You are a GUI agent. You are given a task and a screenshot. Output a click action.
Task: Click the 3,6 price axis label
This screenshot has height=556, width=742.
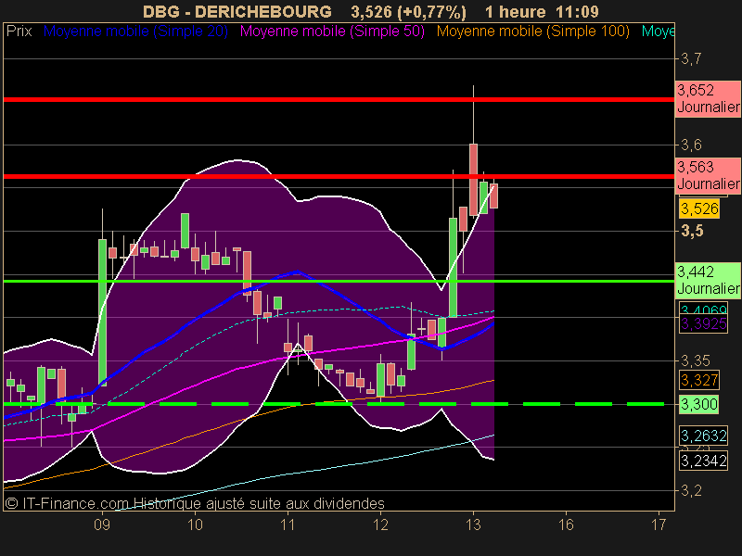point(691,145)
